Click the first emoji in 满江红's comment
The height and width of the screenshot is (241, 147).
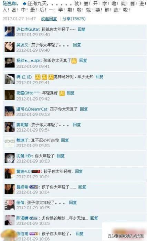pos(38,77)
